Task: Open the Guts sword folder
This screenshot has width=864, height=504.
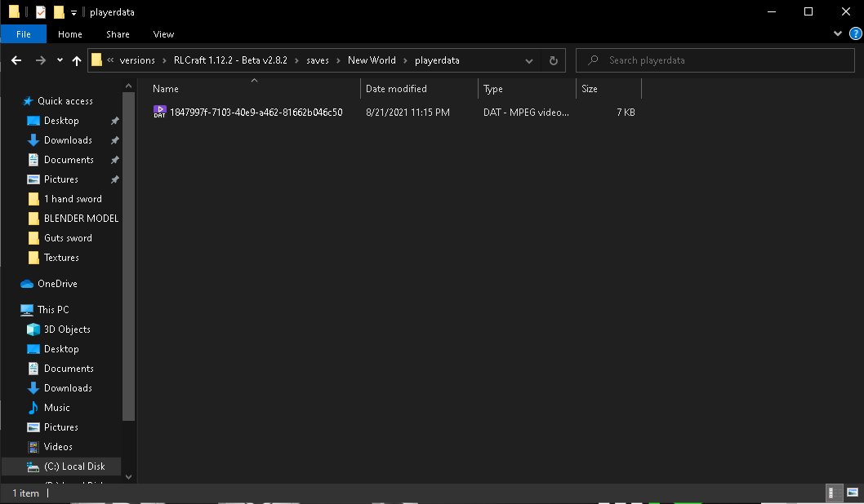Action: (68, 238)
